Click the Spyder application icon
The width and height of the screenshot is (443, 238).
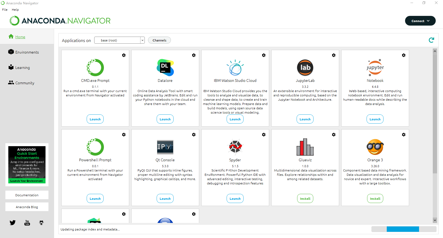235,147
